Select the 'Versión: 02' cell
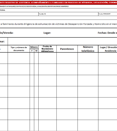Image resolution: width=117 pixels, height=131 pixels. [68, 14]
